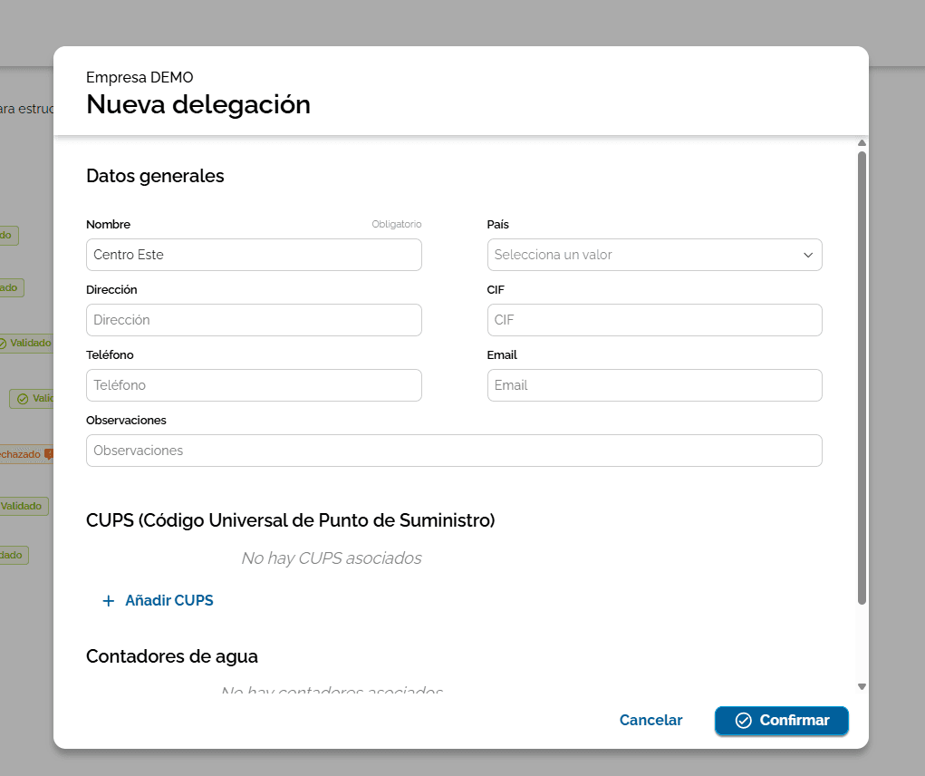Click the Observaciones text field
The image size is (925, 776).
(454, 451)
